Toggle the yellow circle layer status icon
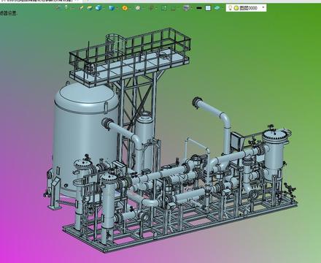 click(236, 8)
